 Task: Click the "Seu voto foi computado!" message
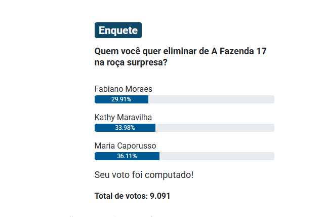point(144,175)
